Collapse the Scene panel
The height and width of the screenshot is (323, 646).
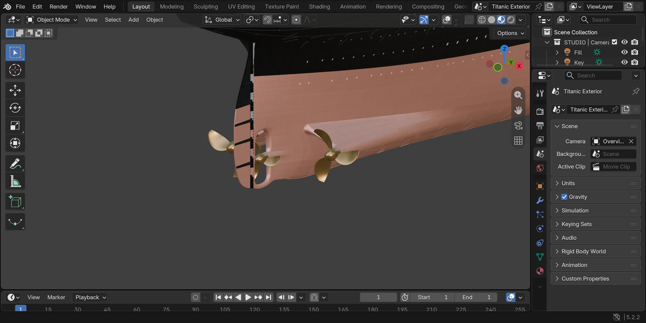click(x=557, y=126)
